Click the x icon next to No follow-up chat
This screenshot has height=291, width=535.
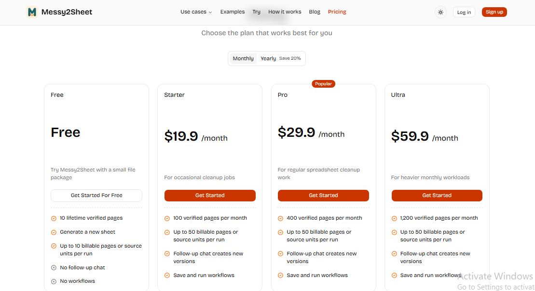coord(54,268)
